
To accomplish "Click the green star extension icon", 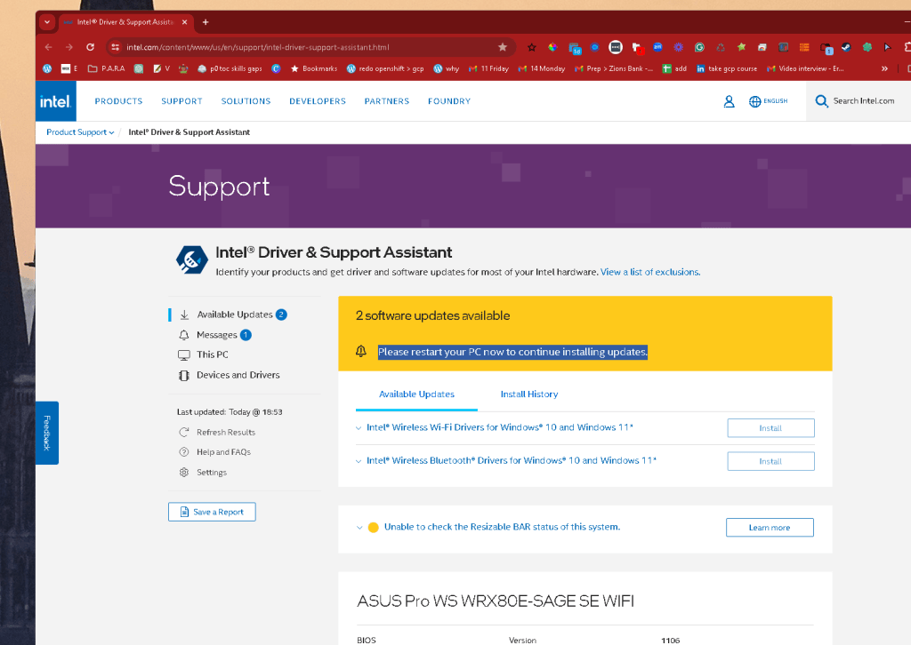I will point(741,47).
